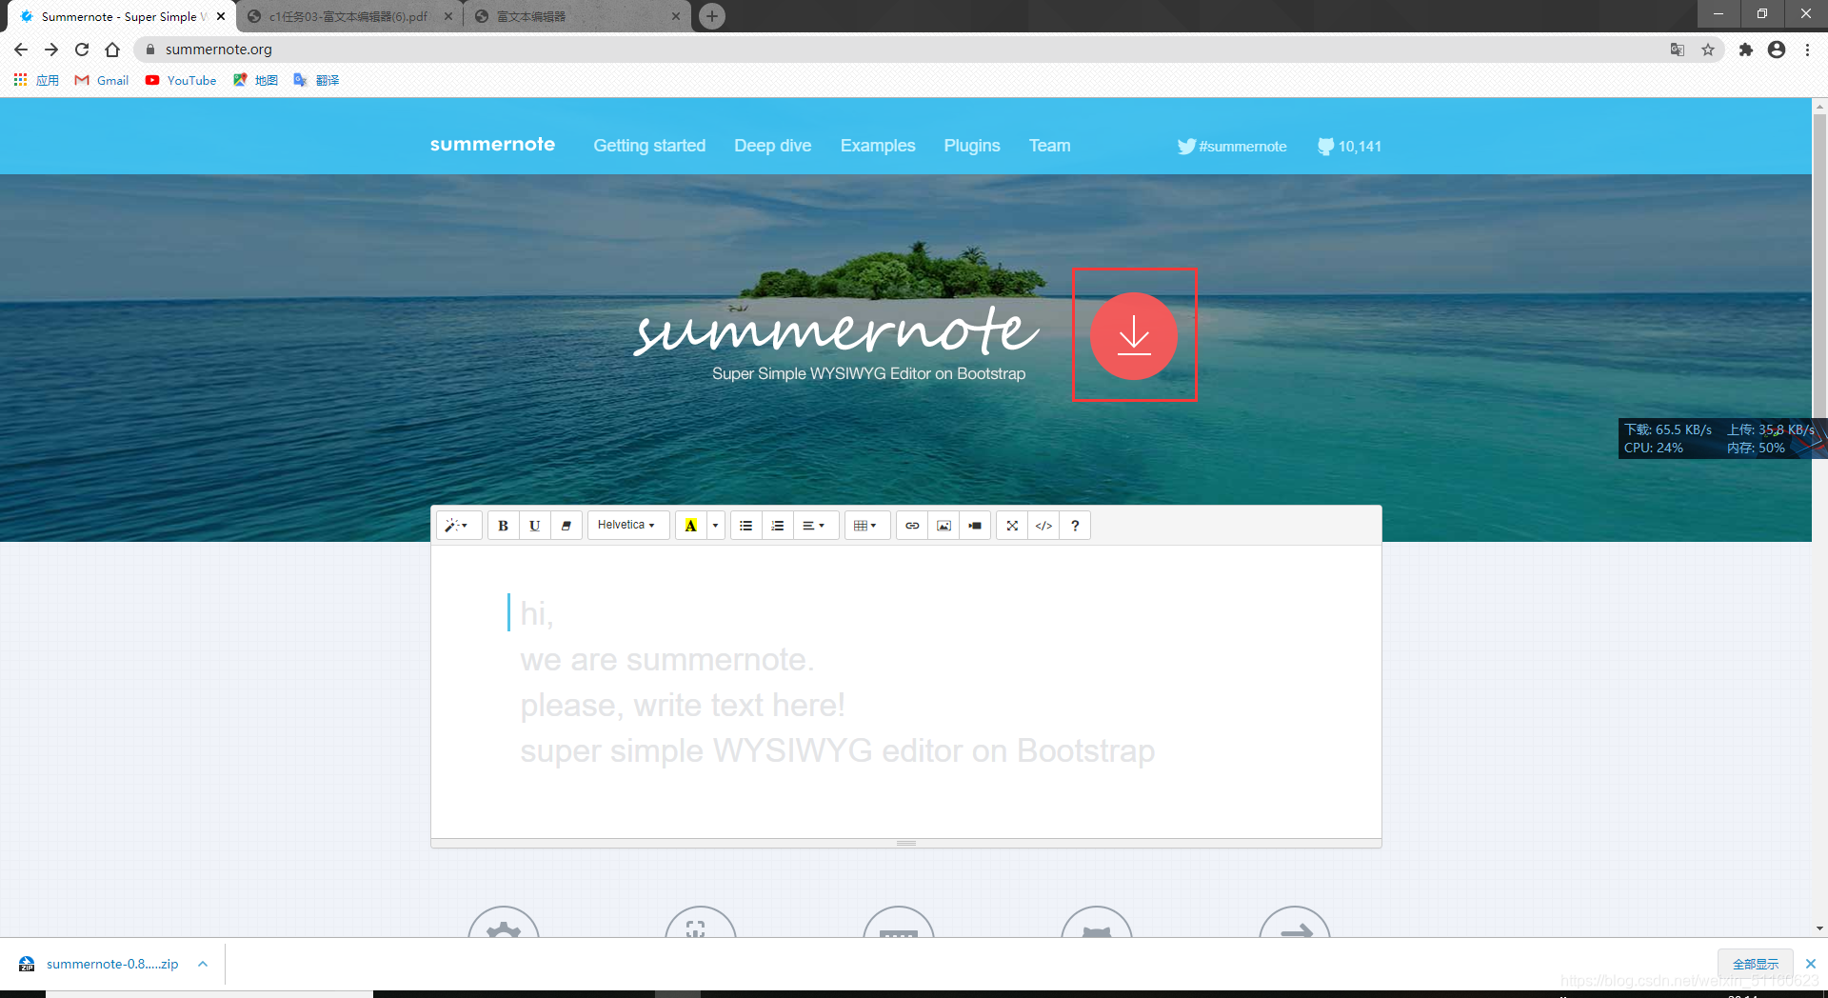Click the insert picture icon

tap(944, 526)
